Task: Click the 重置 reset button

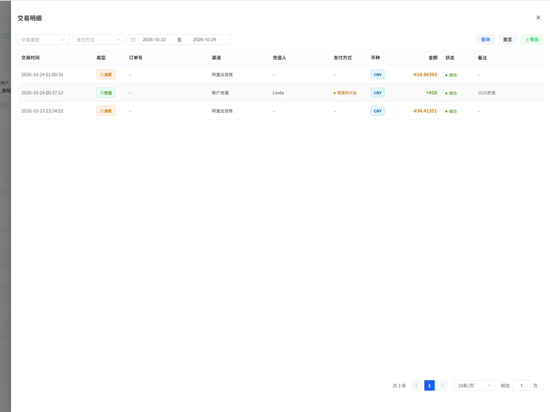Action: point(507,40)
